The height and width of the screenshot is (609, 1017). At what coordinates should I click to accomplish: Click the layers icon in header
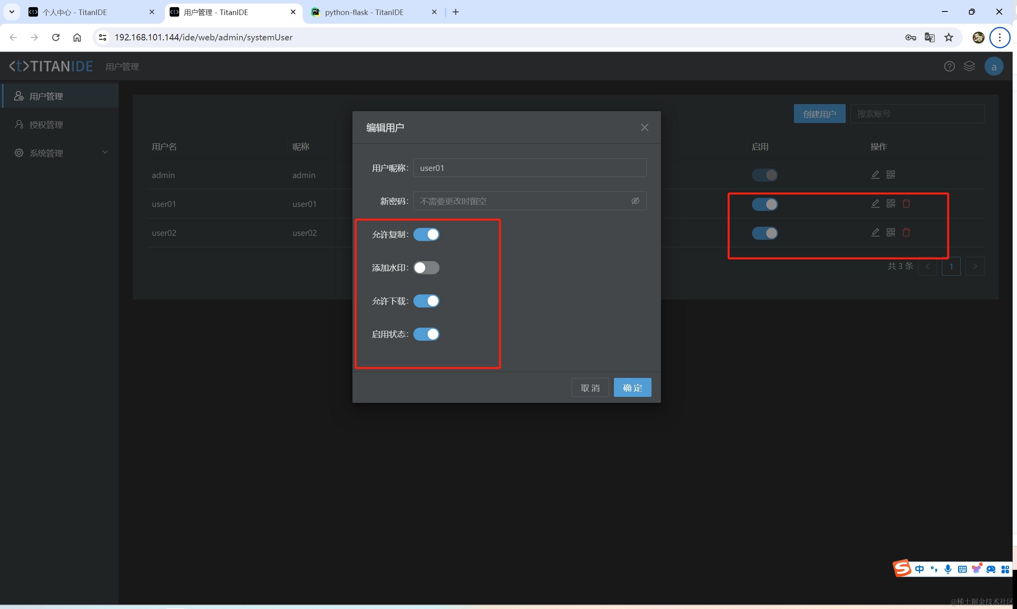point(969,66)
